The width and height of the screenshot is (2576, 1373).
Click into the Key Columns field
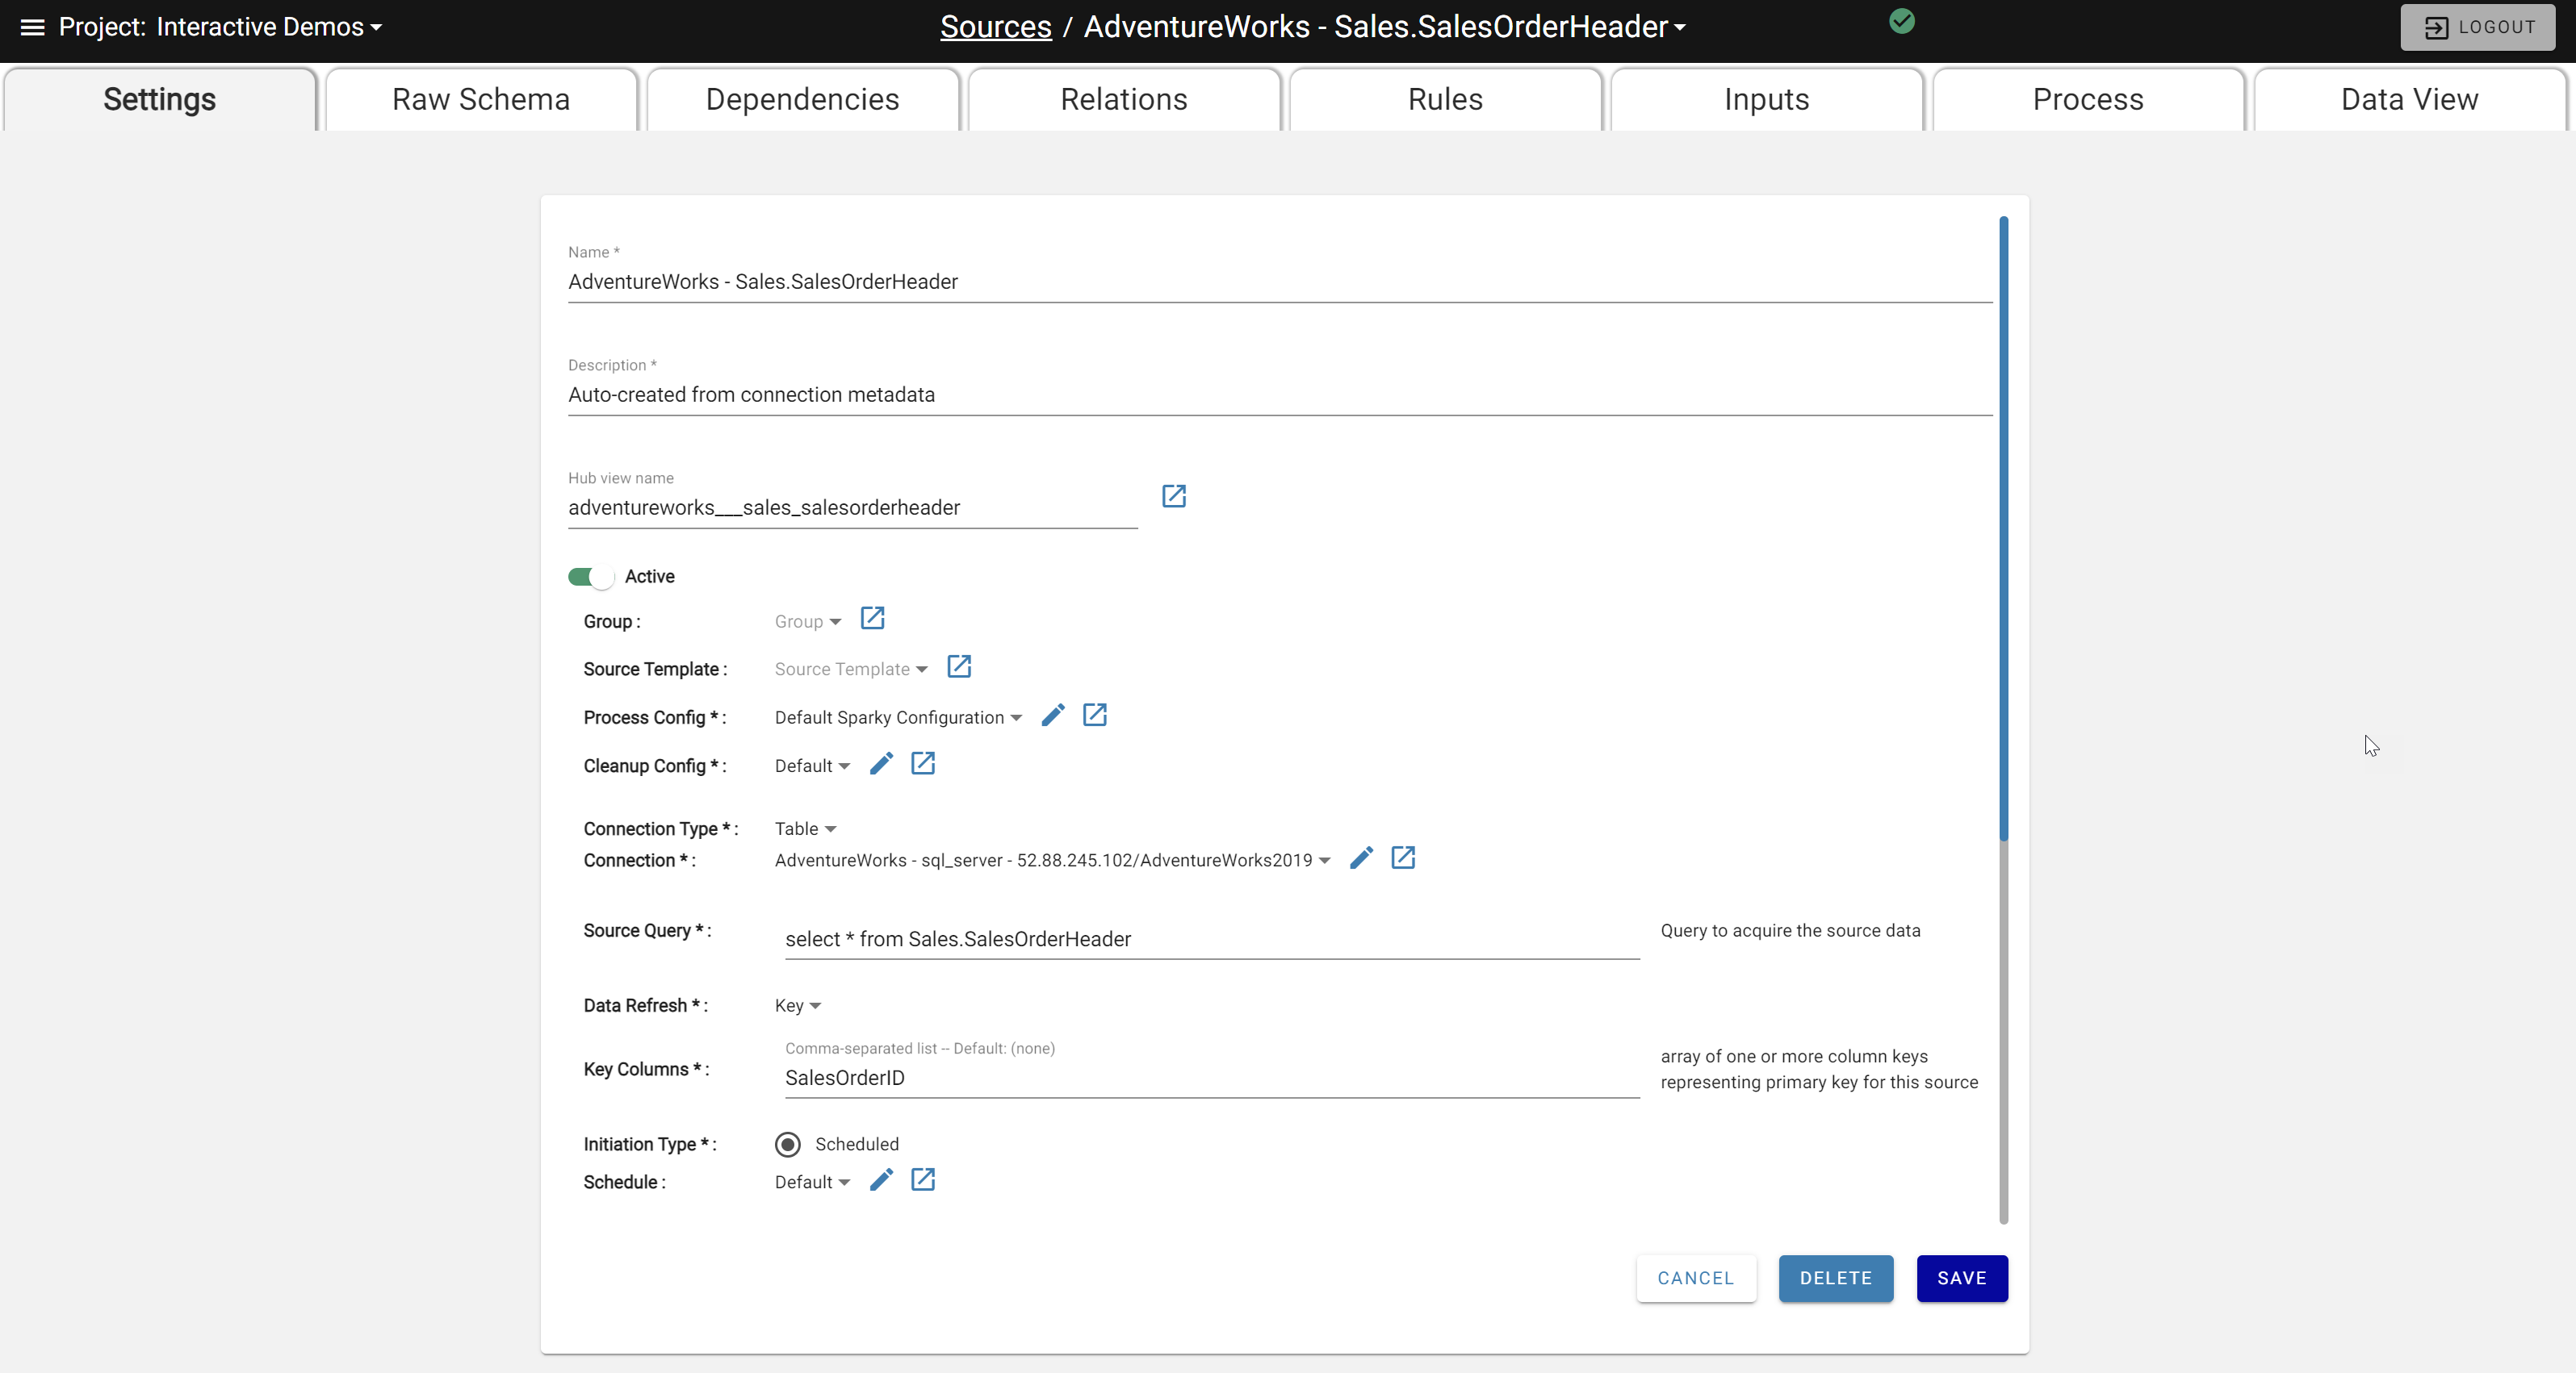(x=1212, y=1079)
